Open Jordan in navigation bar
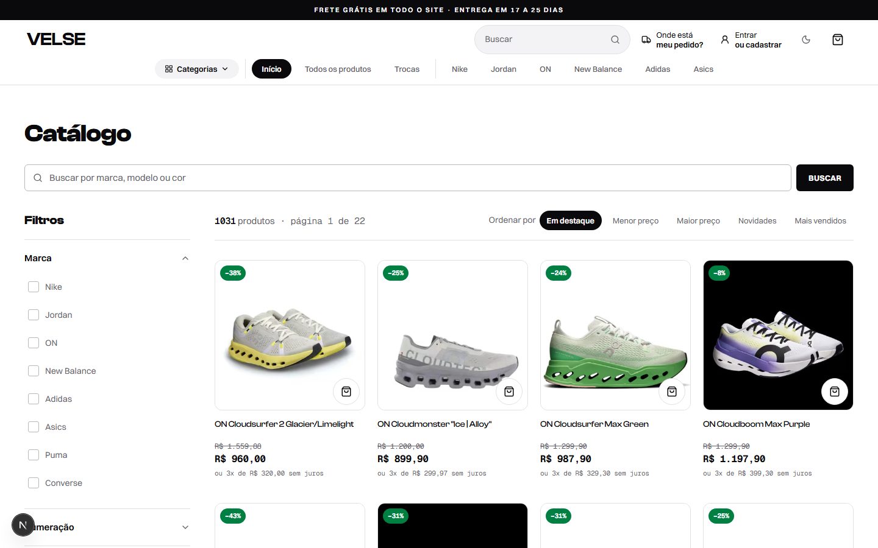This screenshot has width=878, height=548. [x=504, y=69]
